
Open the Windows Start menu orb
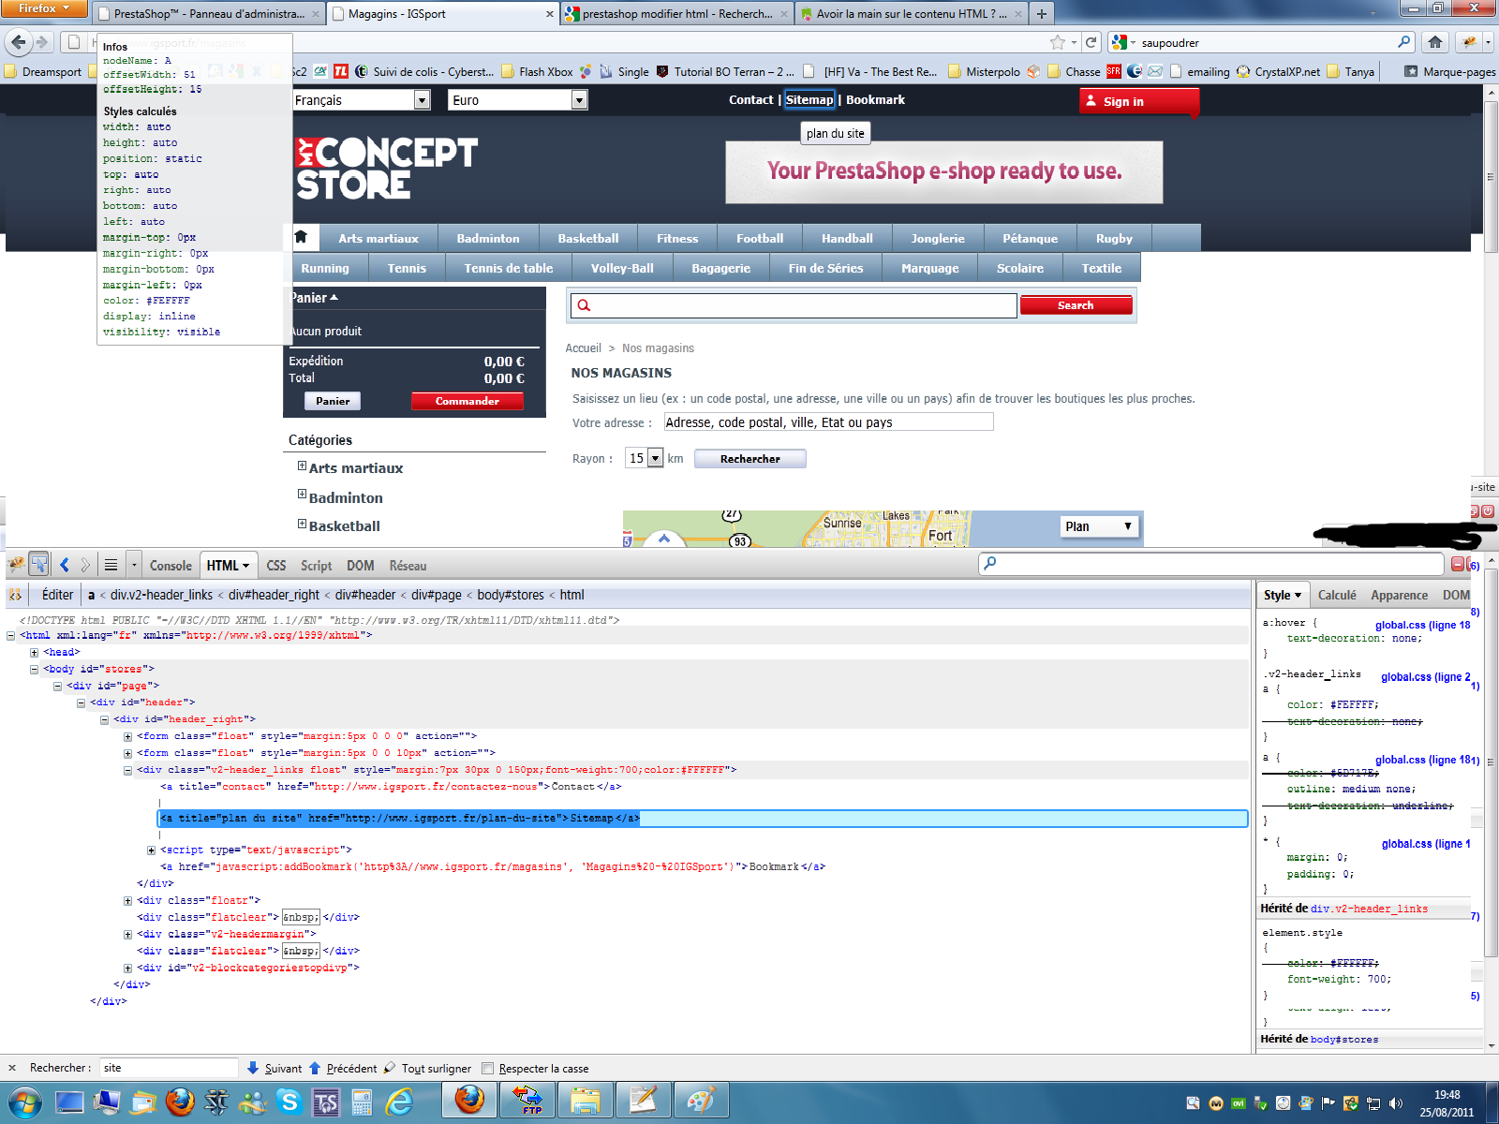point(25,1102)
